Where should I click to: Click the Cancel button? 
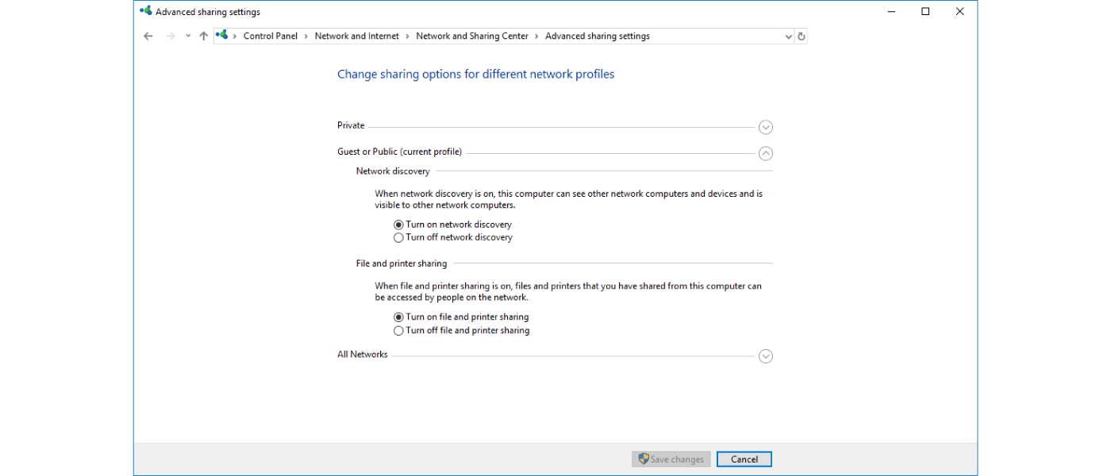coord(744,459)
